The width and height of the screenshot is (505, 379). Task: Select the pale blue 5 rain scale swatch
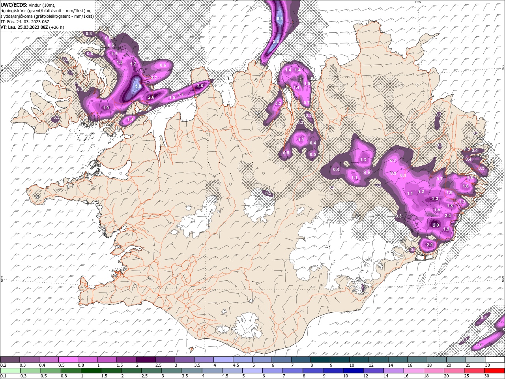click(x=252, y=371)
